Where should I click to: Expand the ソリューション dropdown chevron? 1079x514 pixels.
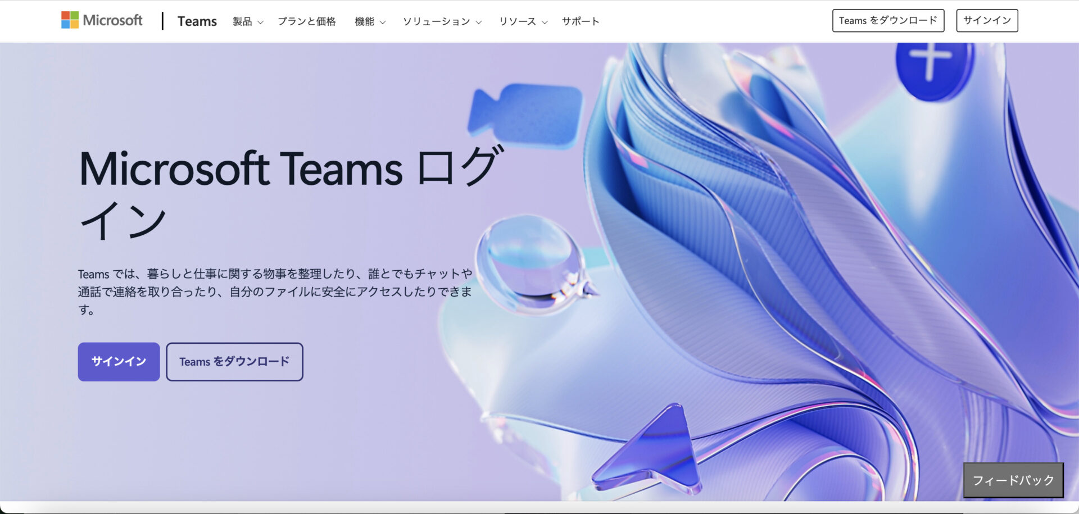479,22
